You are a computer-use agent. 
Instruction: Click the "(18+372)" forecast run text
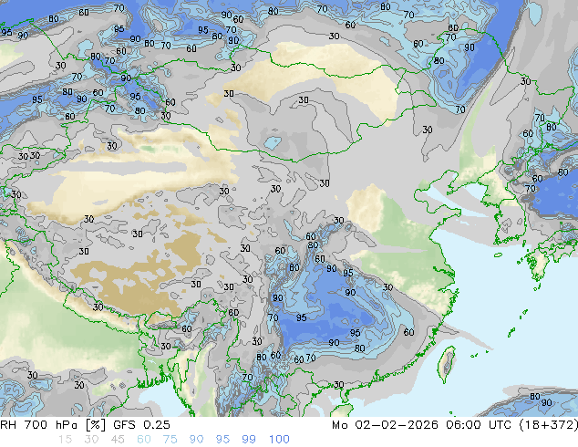tap(549, 425)
